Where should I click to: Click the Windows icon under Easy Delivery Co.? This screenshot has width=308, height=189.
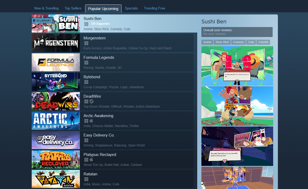coord(86,140)
